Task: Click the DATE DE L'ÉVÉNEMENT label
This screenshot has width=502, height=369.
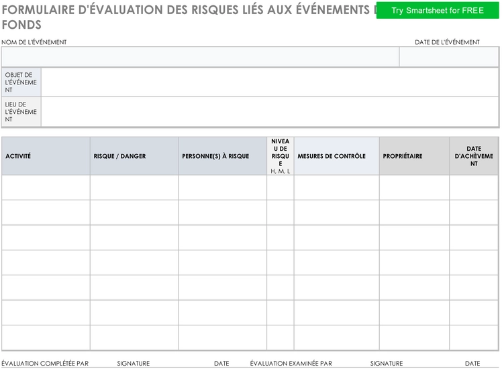Action: coord(447,42)
